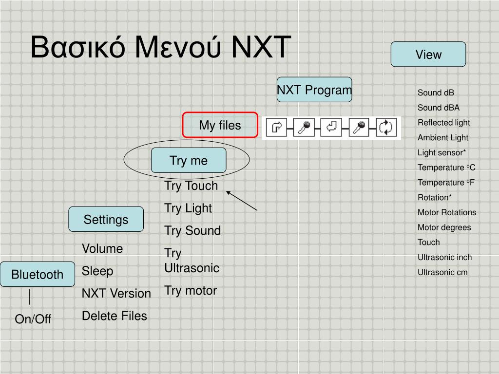Select Delete Files under Settings
This screenshot has height=374, width=499.
[114, 316]
